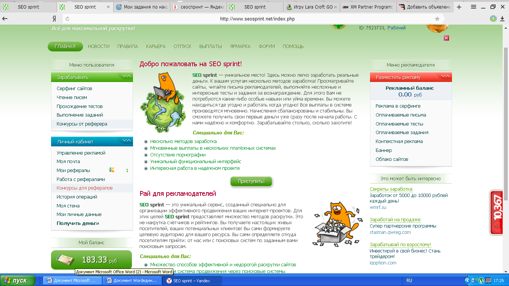The image size is (509, 286).
Task: Open Управление рекламой link
Action: [x=81, y=153]
